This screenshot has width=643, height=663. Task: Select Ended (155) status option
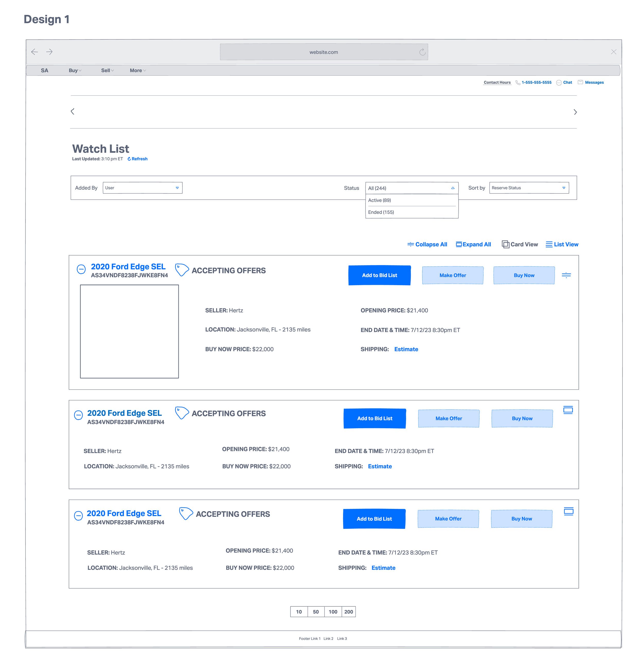tap(412, 212)
